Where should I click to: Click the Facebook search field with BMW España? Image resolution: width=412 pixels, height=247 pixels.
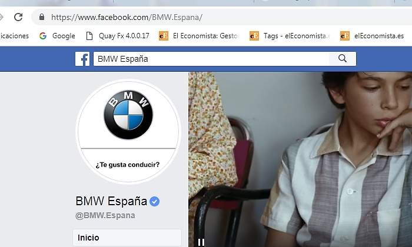click(x=211, y=59)
